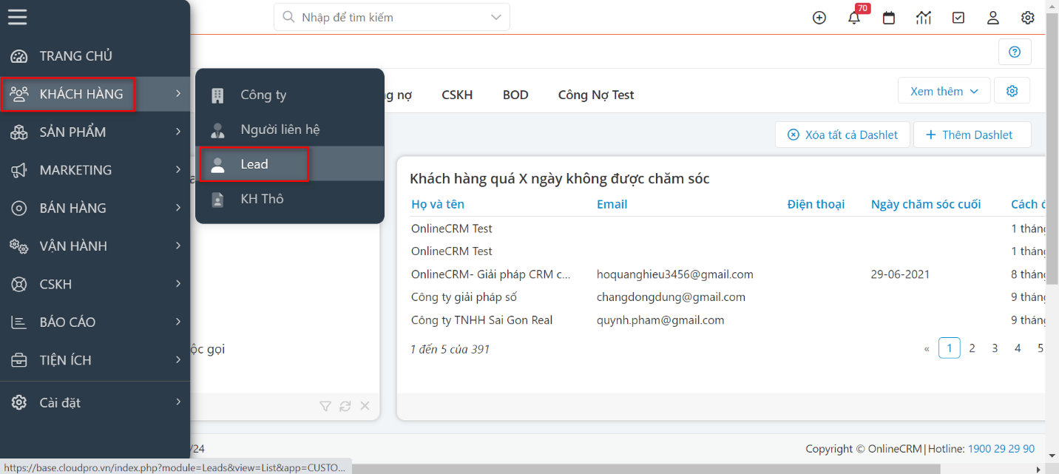
Task: Click the Thêm Dashlet button
Action: tap(972, 134)
